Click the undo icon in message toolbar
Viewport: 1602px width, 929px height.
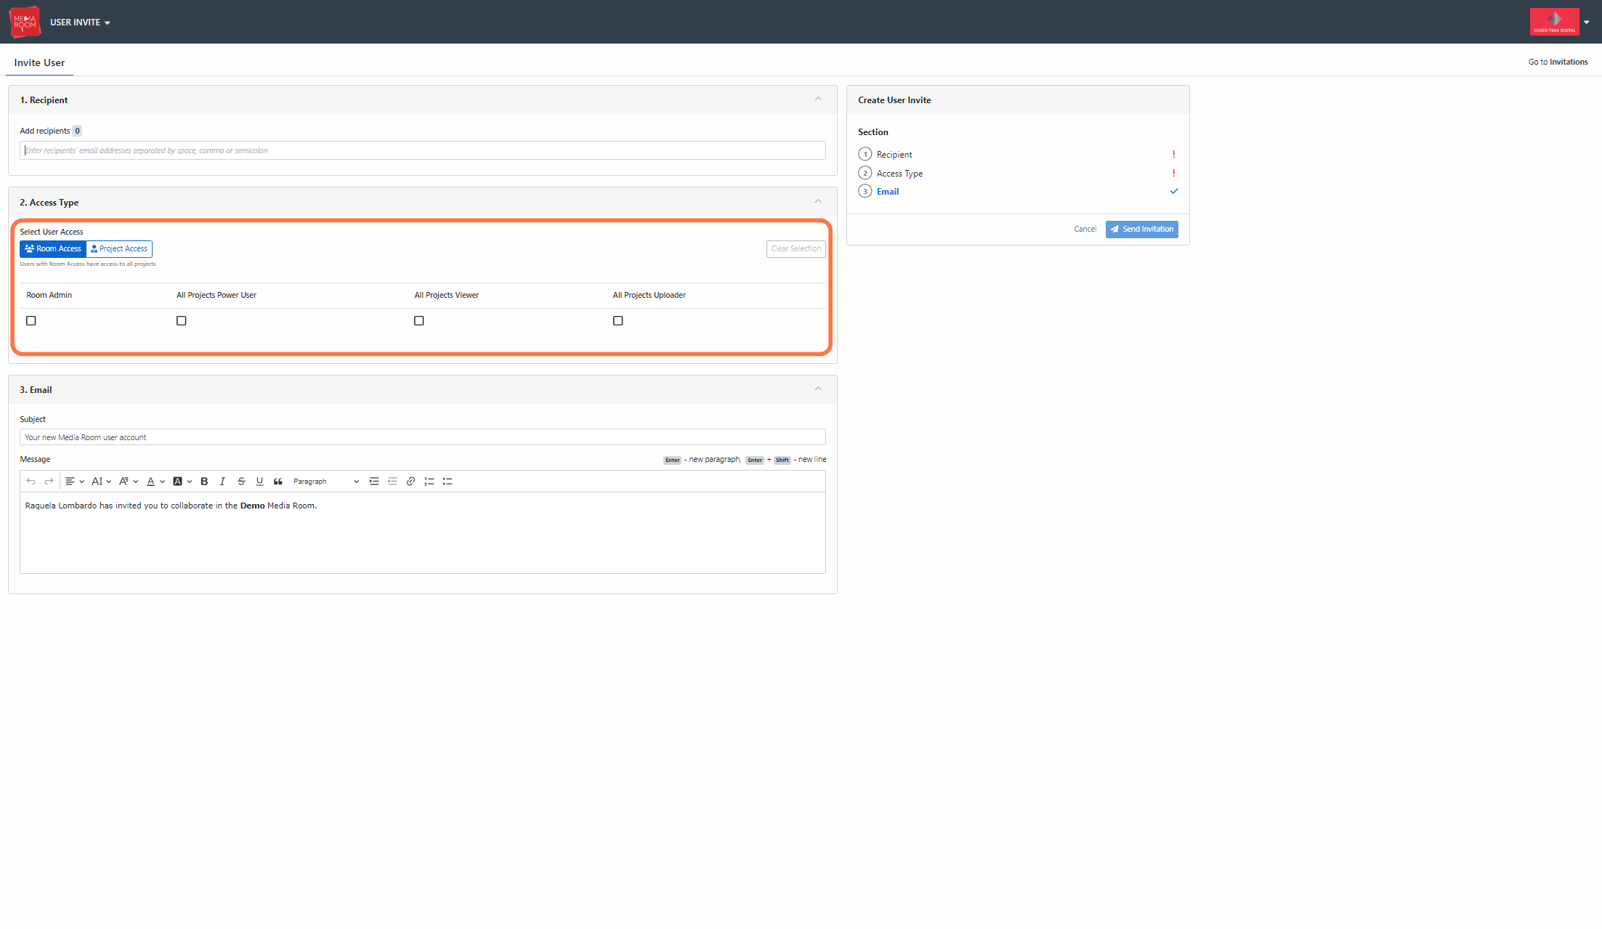[x=31, y=482]
